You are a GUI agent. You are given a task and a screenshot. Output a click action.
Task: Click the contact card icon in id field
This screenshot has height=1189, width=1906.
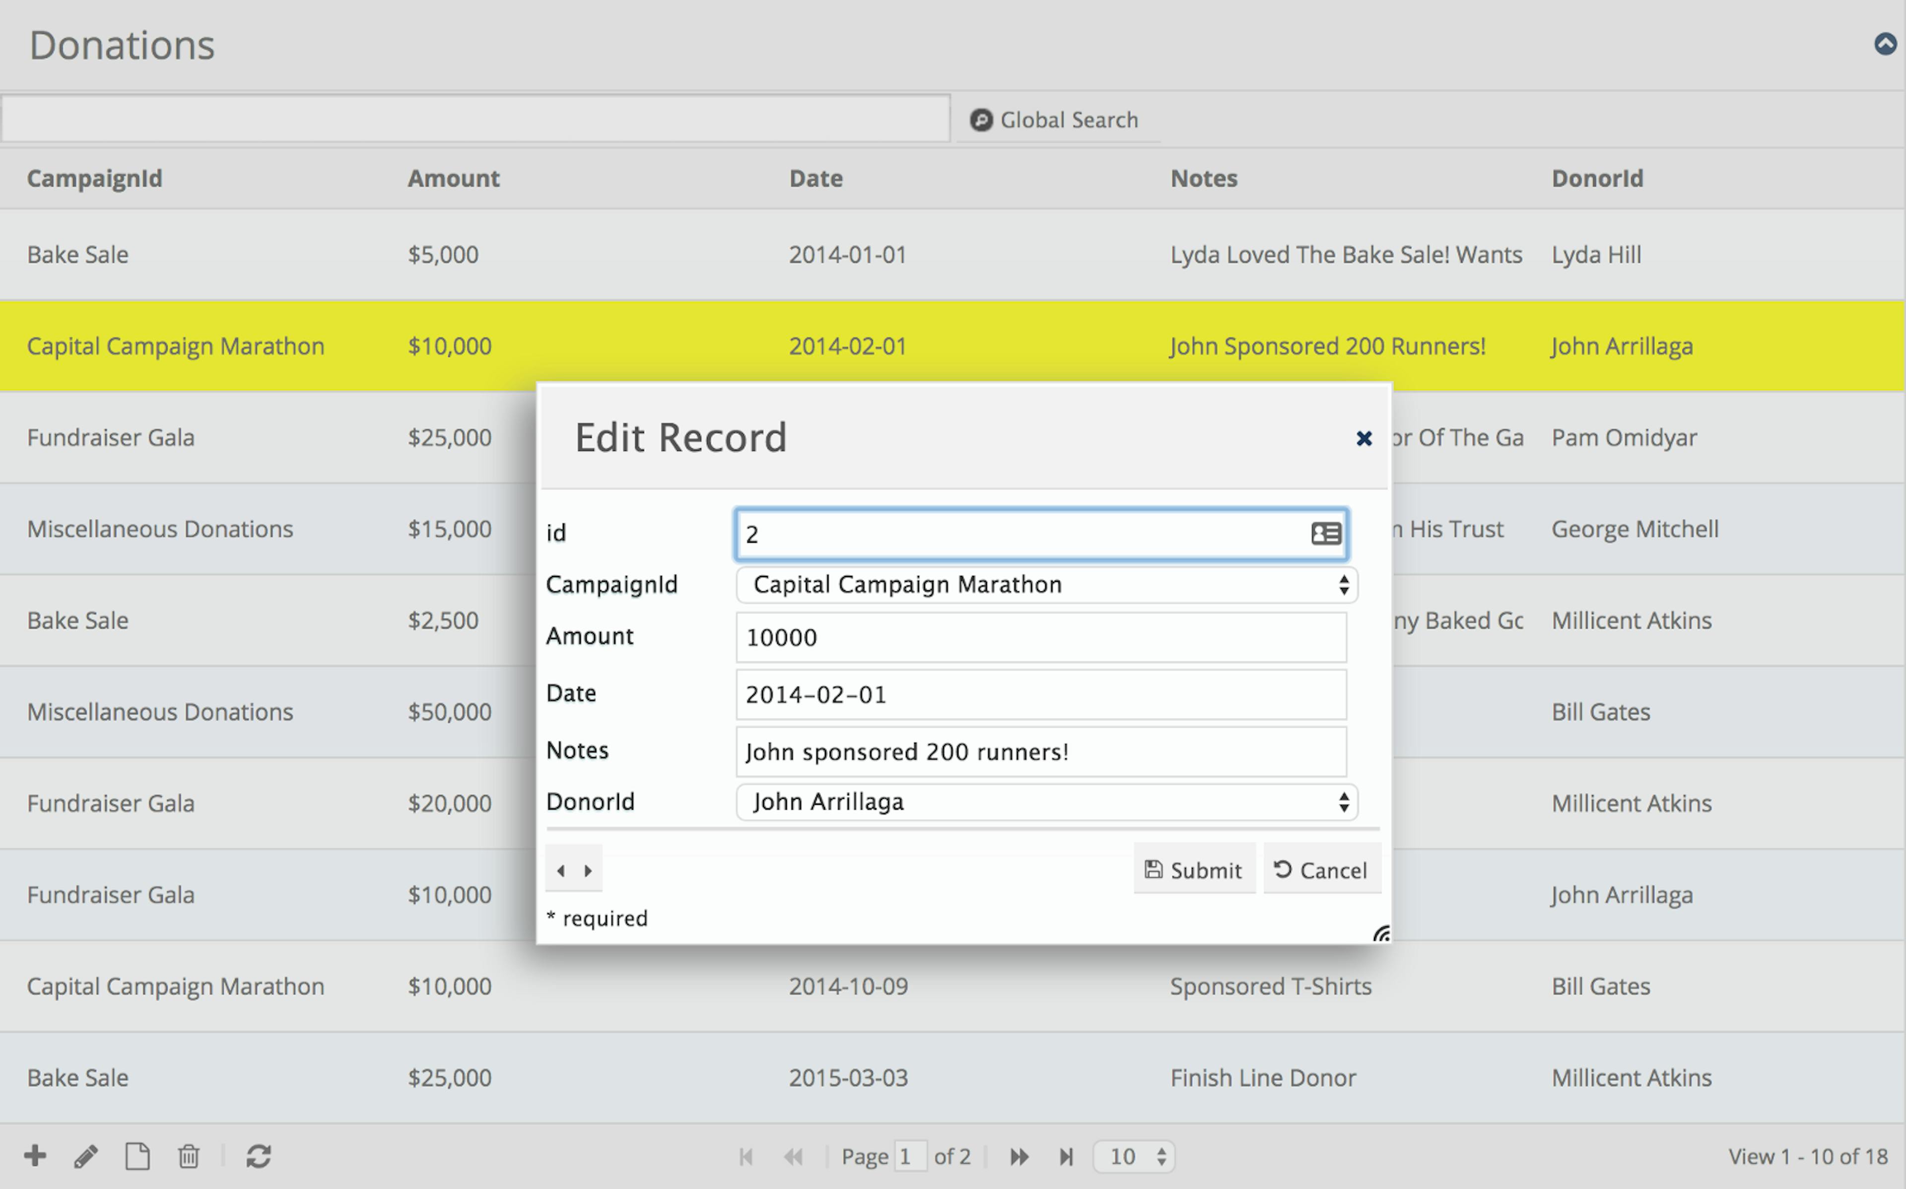[x=1327, y=534]
